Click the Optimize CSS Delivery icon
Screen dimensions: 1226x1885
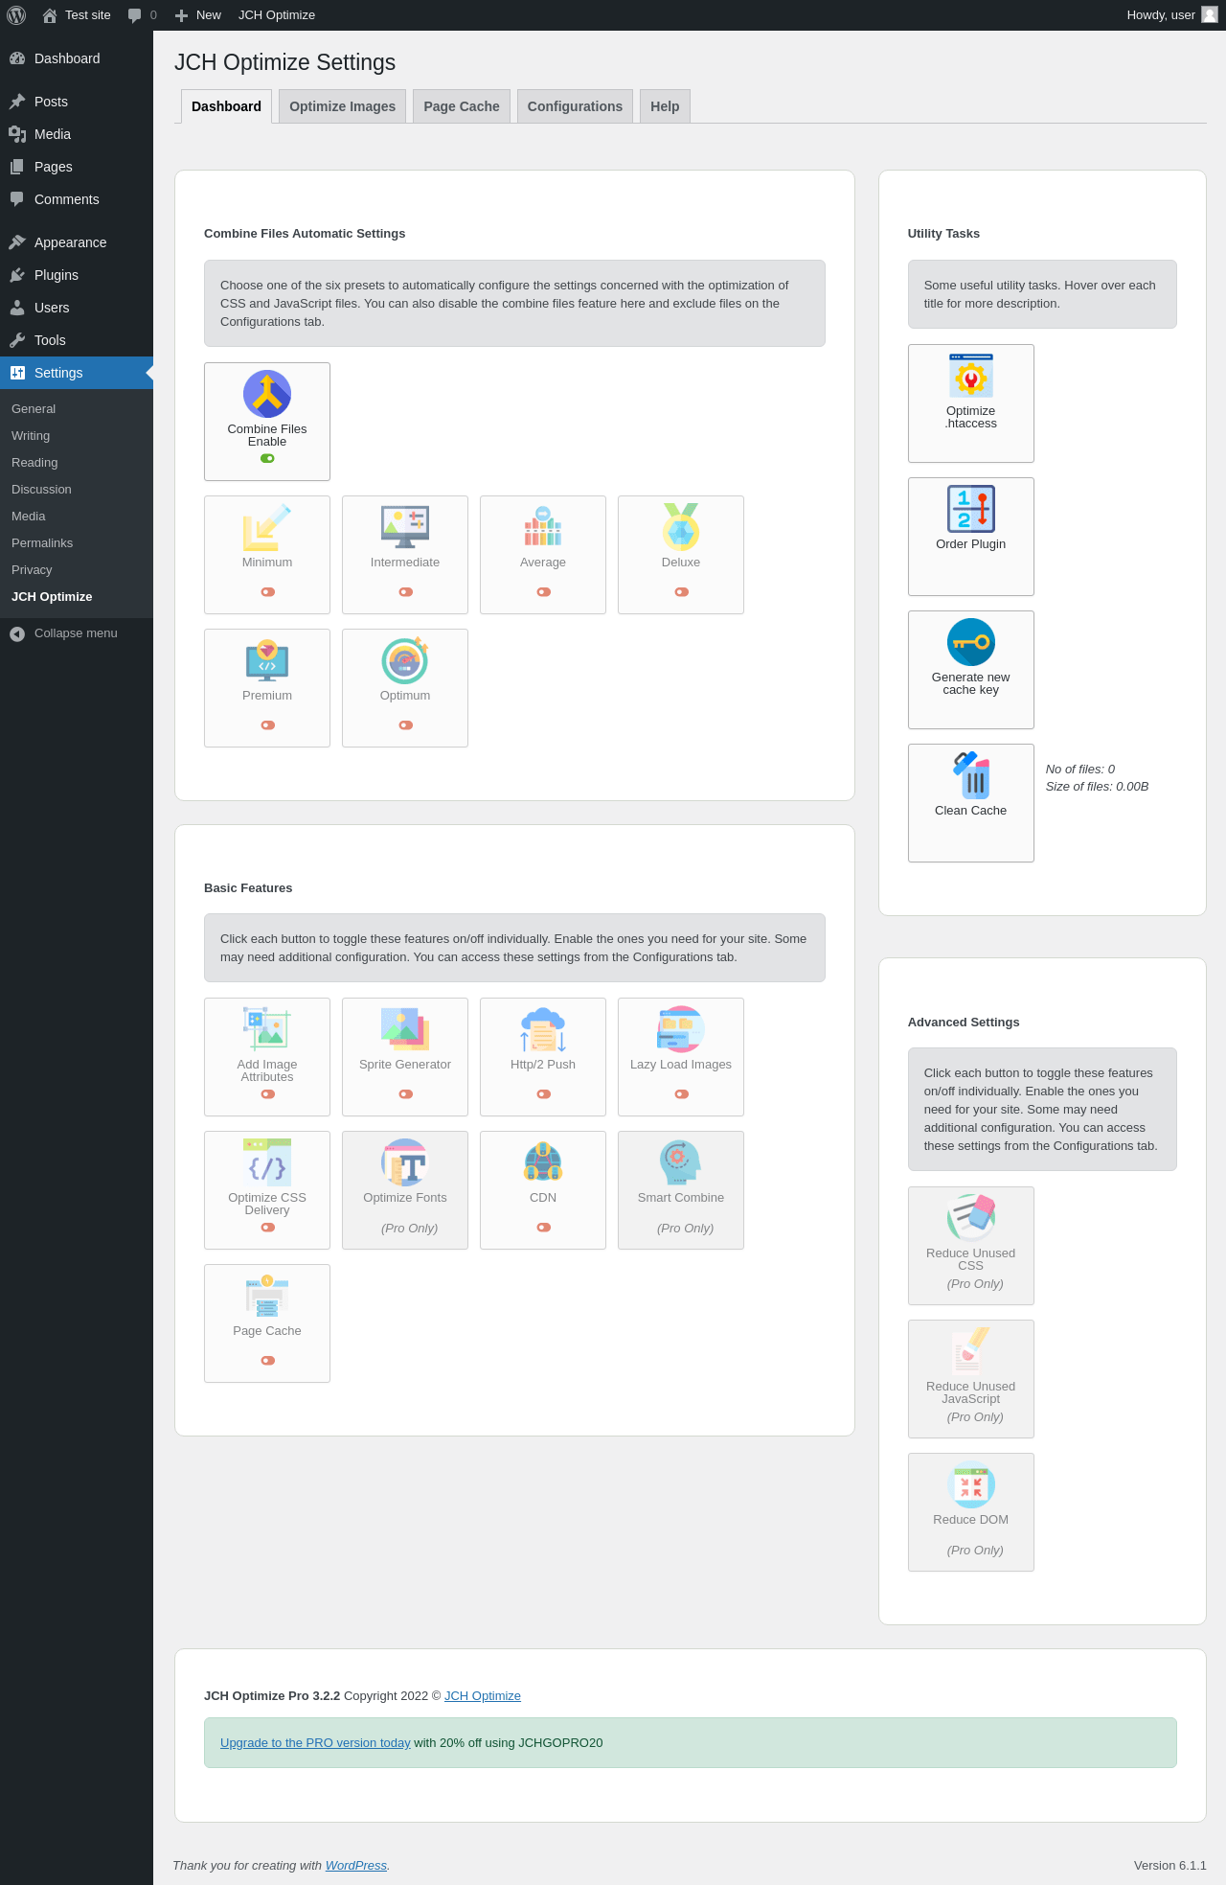point(267,1162)
